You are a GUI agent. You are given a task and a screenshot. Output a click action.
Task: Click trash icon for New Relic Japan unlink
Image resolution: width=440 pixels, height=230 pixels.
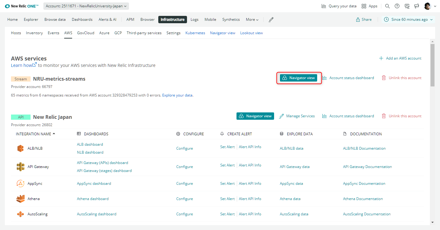[x=384, y=116]
